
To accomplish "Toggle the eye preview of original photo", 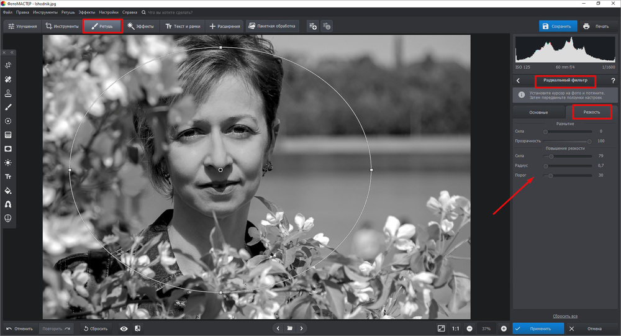I will tap(124, 328).
